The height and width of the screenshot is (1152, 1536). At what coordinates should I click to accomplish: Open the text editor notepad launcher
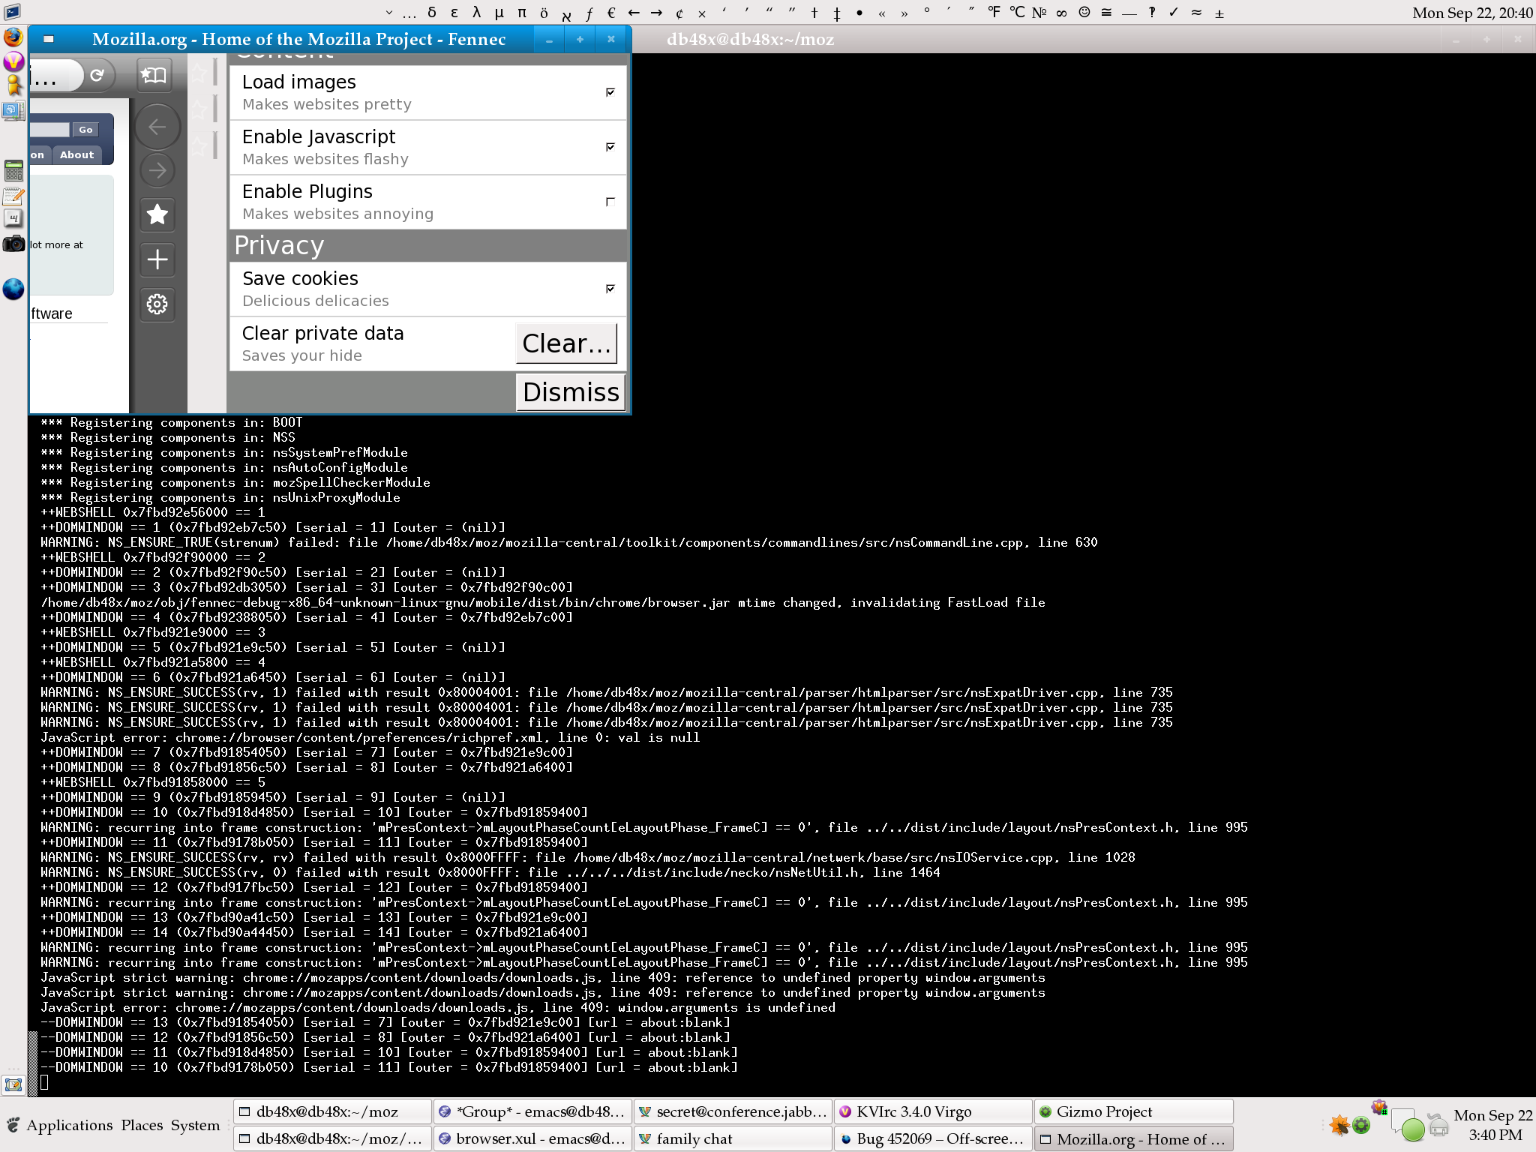pos(13,196)
